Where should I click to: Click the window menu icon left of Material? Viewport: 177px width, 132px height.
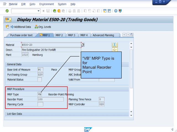pos(5,4)
